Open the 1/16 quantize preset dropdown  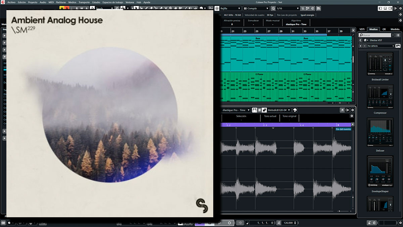287,8
